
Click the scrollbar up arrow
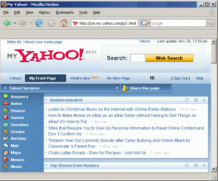pyautogui.click(x=214, y=42)
